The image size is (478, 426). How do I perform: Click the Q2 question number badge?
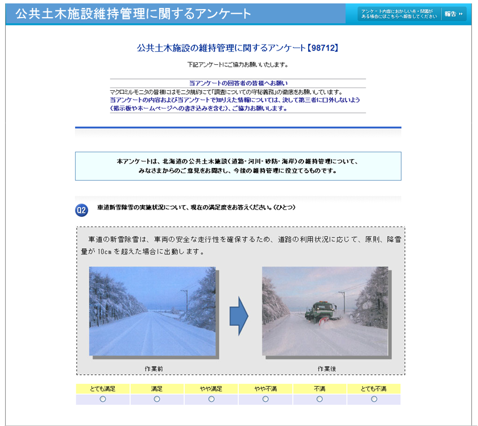point(81,211)
